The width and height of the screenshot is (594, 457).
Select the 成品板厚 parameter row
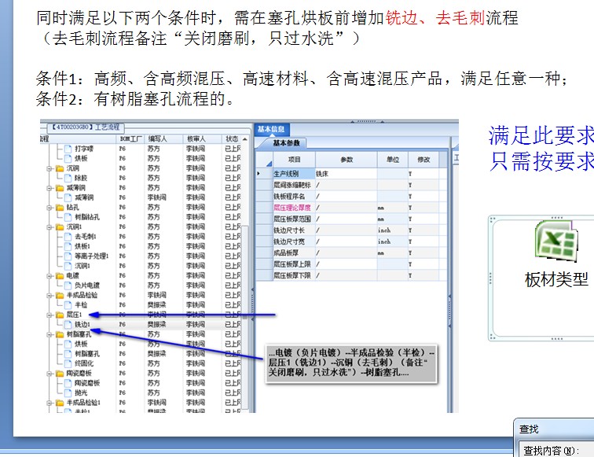[351, 253]
